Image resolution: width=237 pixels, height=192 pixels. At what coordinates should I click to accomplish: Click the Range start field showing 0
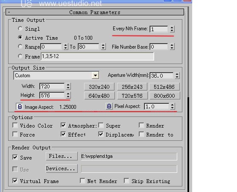pyautogui.click(x=51, y=47)
